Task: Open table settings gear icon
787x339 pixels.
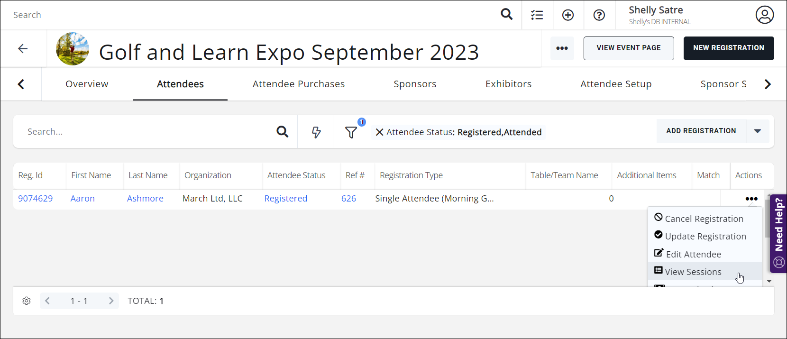Action: [27, 301]
